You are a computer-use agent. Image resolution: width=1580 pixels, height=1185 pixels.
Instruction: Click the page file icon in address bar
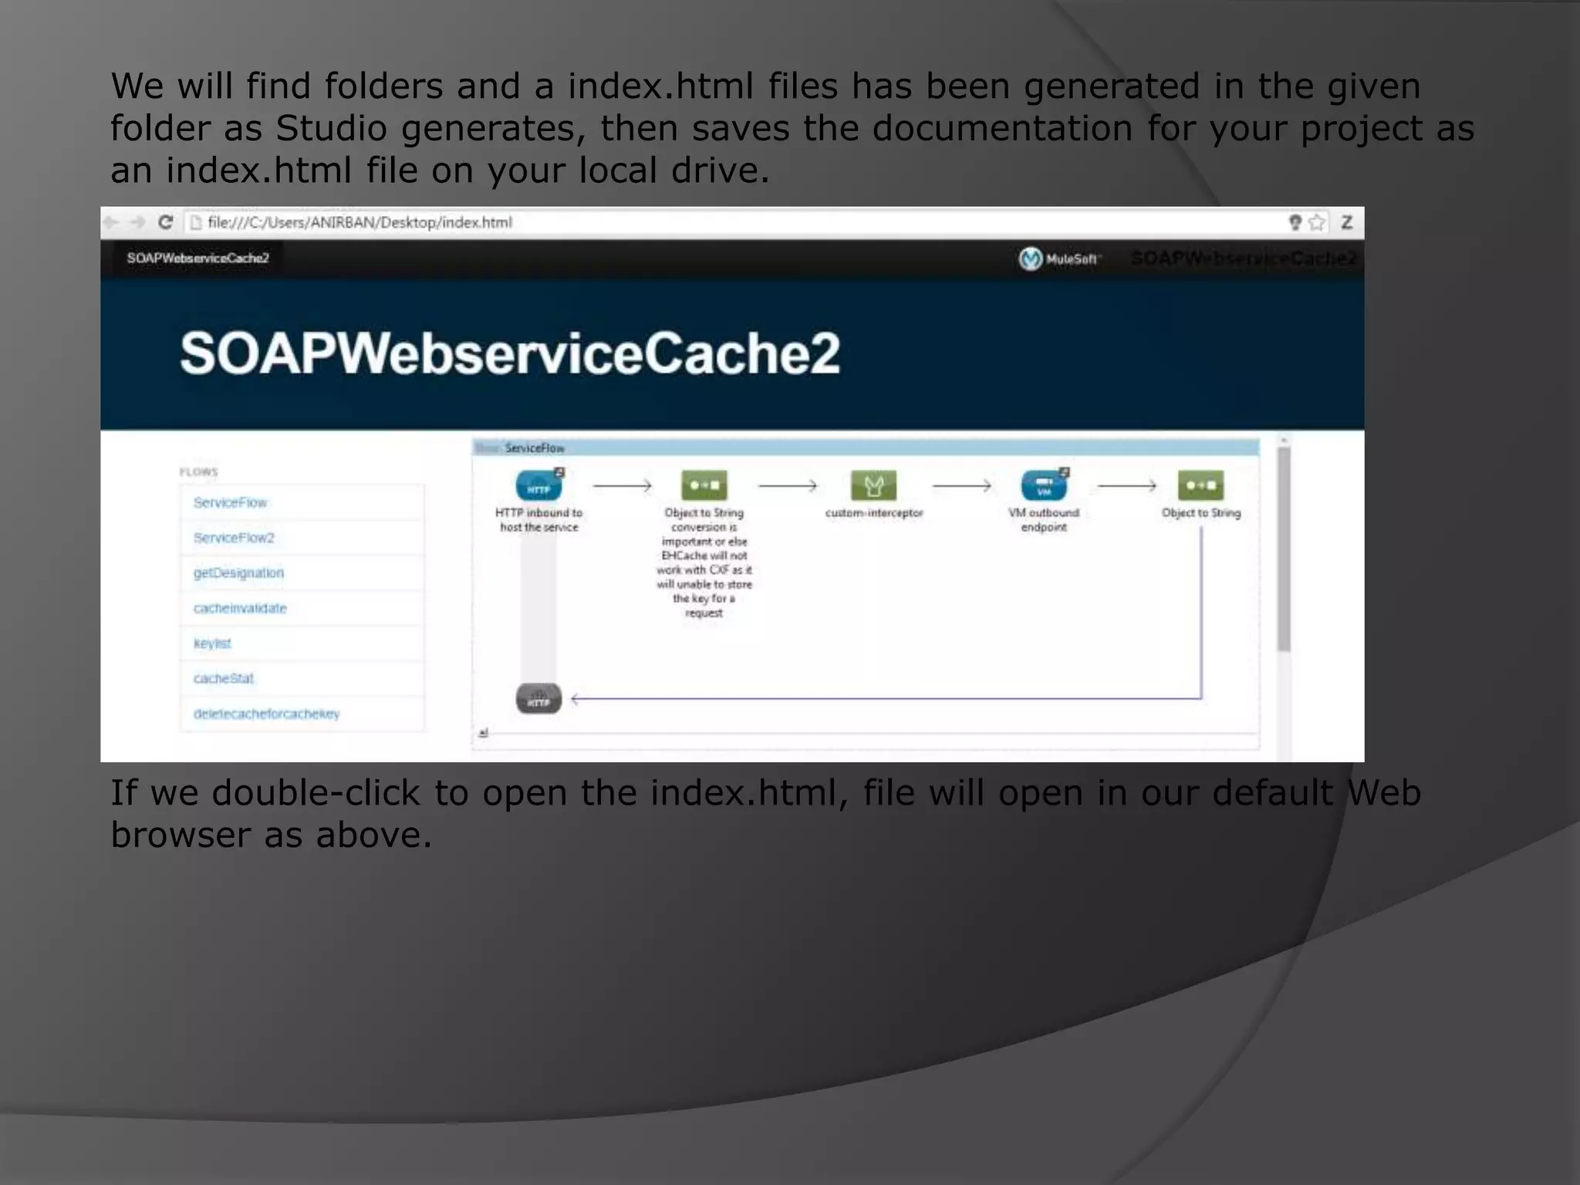tap(196, 222)
